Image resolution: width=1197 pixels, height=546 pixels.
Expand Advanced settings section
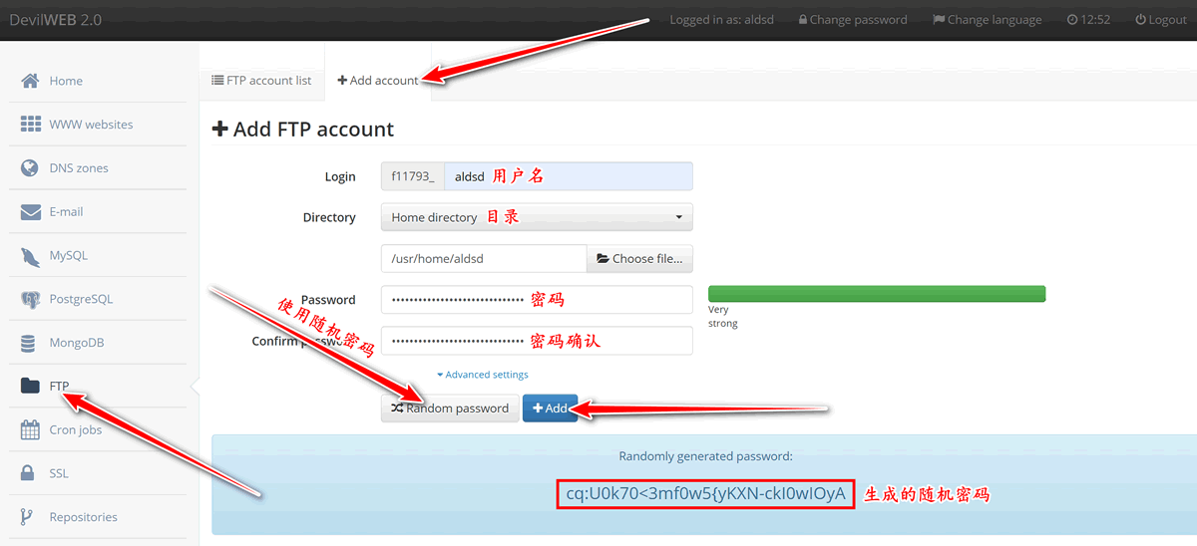click(483, 375)
